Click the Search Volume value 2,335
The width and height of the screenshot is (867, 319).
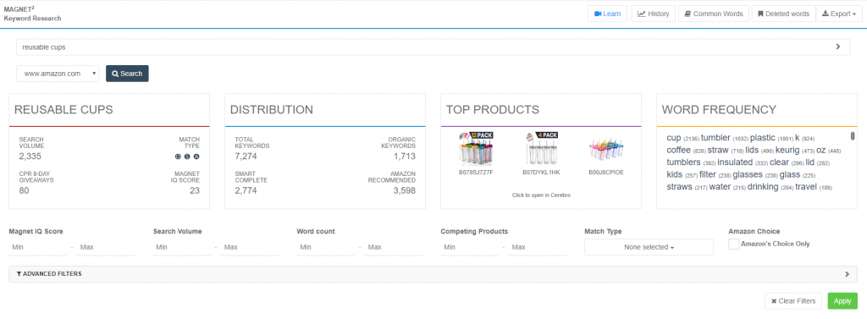(31, 157)
